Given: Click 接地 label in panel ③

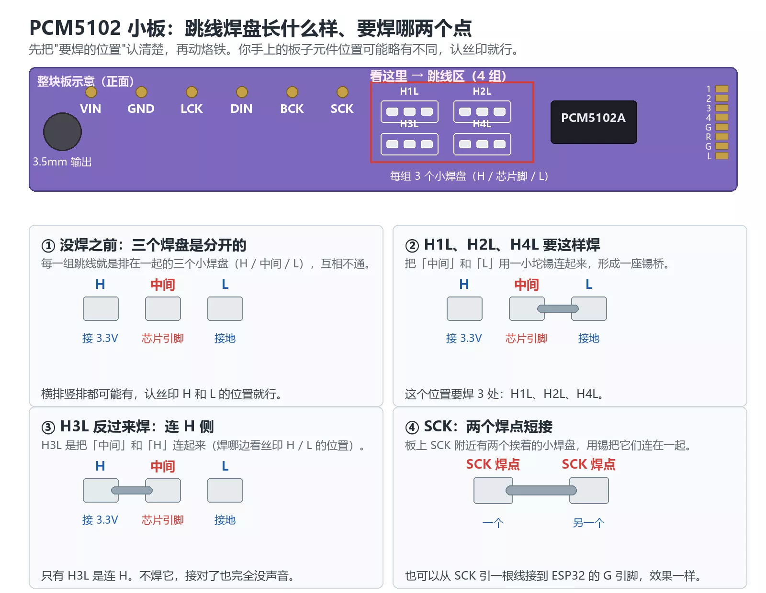Looking at the screenshot, I should pos(225,520).
